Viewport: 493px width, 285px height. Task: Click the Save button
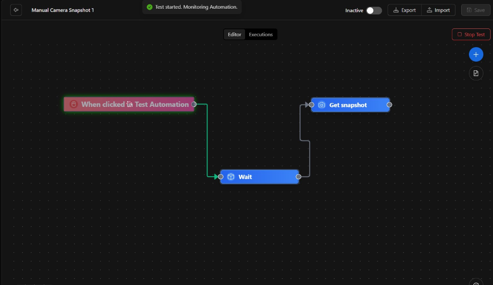(x=475, y=10)
